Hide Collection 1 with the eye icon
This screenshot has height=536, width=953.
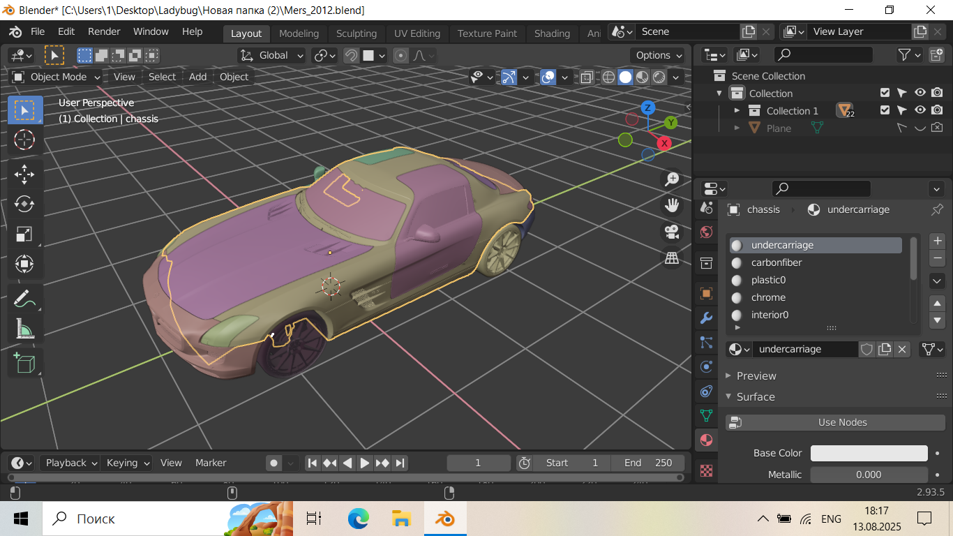point(920,110)
